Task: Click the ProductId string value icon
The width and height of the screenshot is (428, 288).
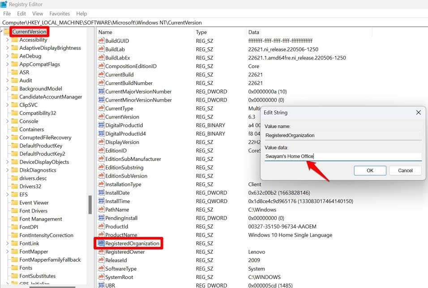Action: tap(101, 226)
